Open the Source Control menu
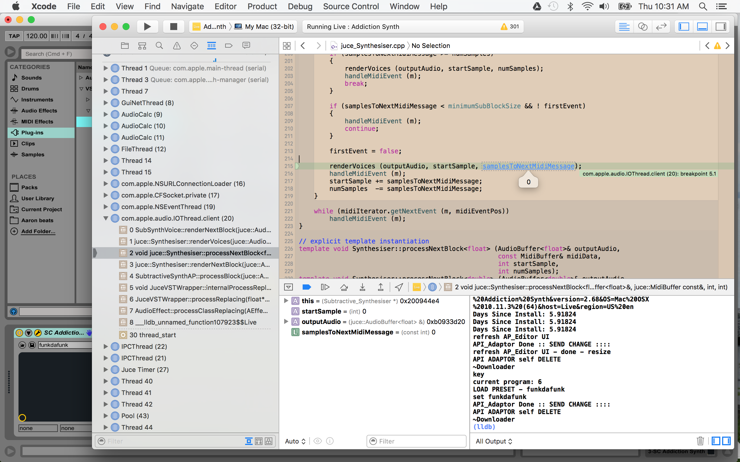Screen dimensions: 740x462 351,6
